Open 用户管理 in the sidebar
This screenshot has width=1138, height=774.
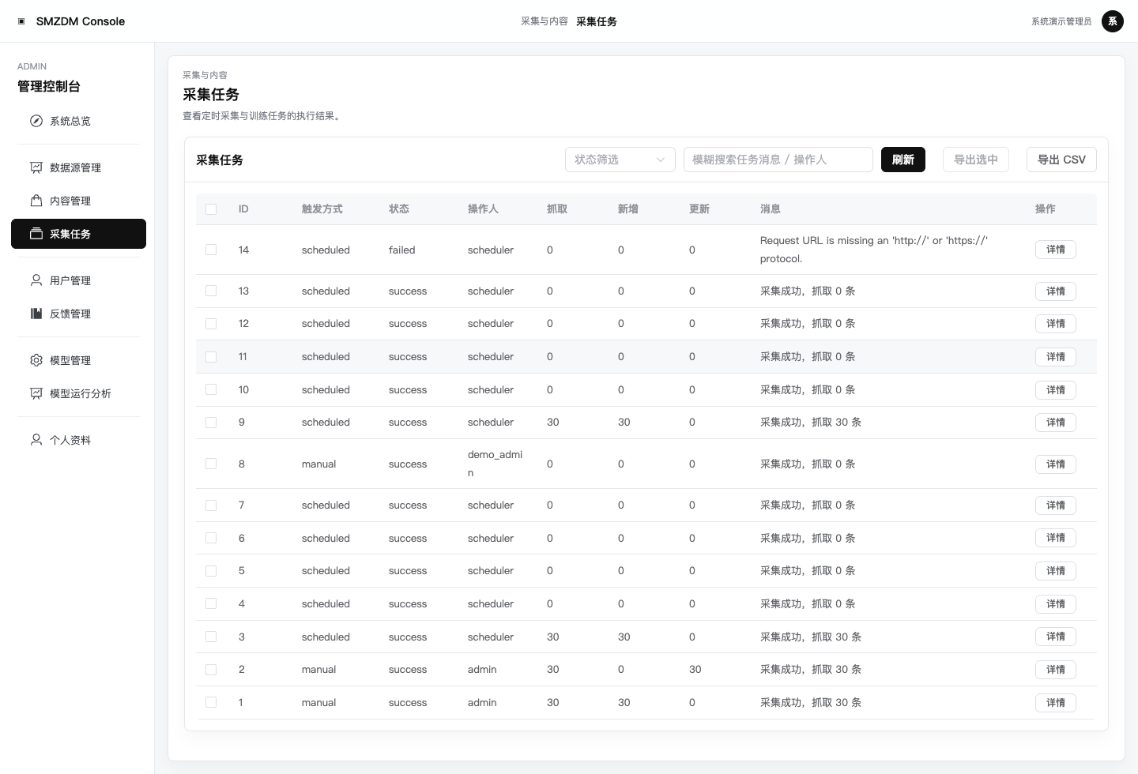click(78, 280)
